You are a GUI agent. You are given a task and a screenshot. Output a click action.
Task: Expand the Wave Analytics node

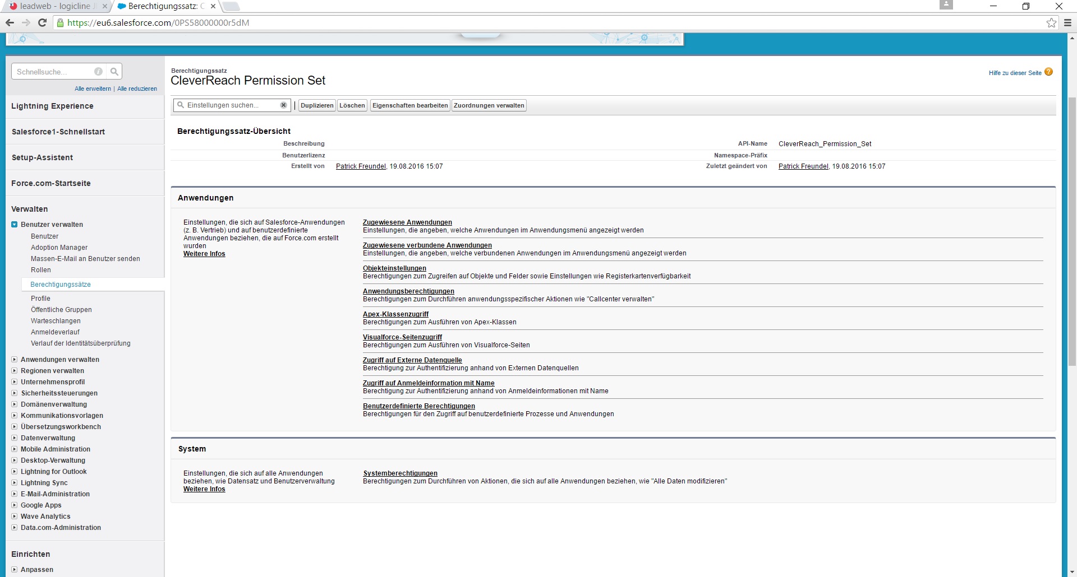click(x=15, y=516)
